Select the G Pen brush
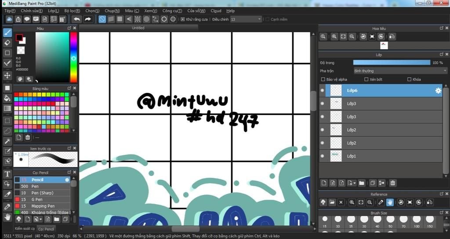The image size is (450, 239). coord(42,199)
